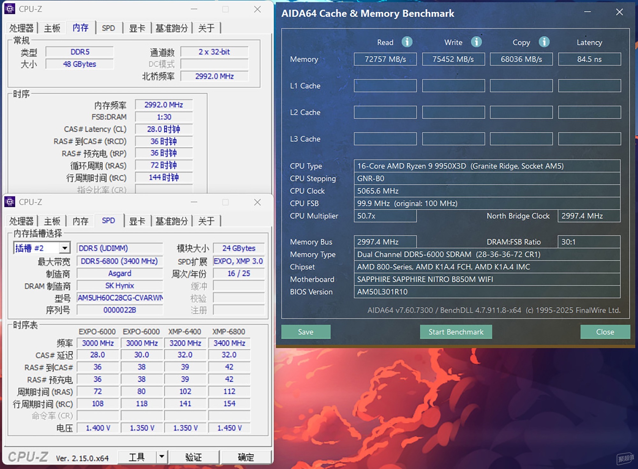Click the 工具 button in CPU-Z
This screenshot has width=638, height=469.
[137, 457]
